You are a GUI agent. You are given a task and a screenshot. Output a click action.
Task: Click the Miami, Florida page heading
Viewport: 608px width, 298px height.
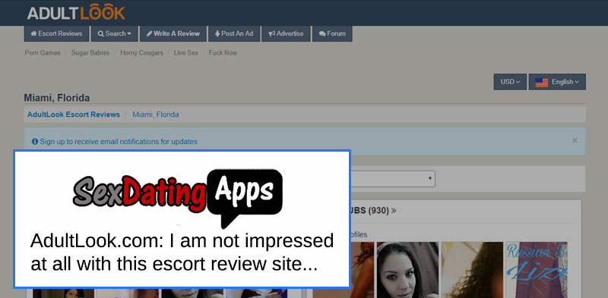tap(56, 98)
